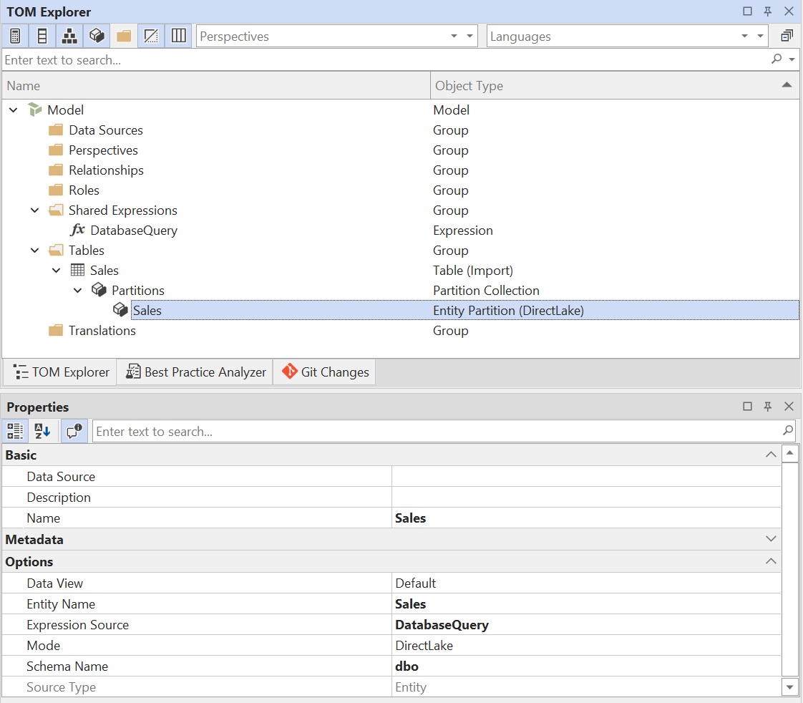Image resolution: width=803 pixels, height=703 pixels.
Task: Toggle the pin on TOM Explorer panel
Action: pyautogui.click(x=767, y=11)
